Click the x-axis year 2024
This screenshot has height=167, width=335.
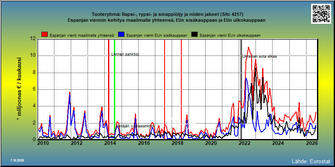(278, 143)
